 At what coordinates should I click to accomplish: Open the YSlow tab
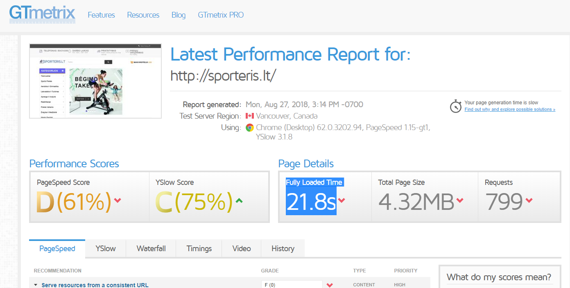coord(106,248)
